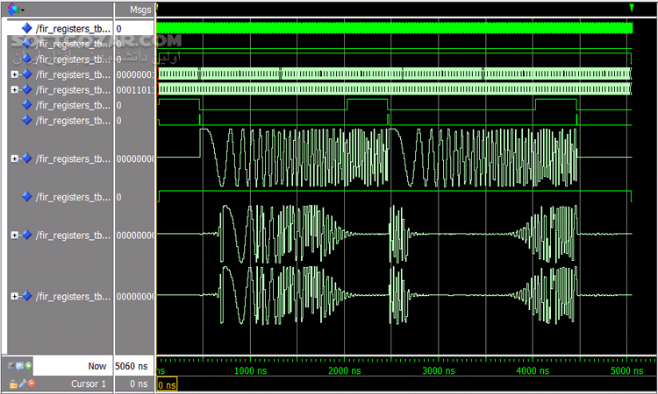
Task: Expand the bottom-most bus signal
Action: pos(14,297)
